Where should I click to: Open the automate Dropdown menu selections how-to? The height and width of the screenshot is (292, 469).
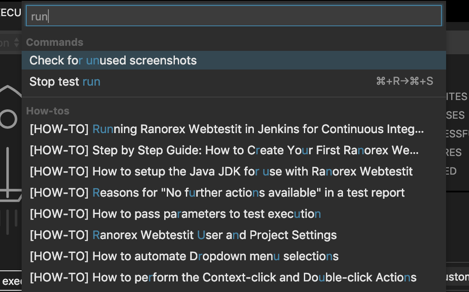pyautogui.click(x=184, y=256)
